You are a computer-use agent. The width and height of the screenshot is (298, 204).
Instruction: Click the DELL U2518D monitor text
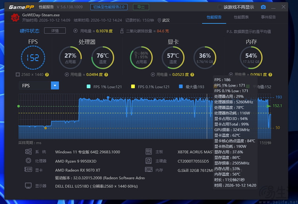point(97,186)
